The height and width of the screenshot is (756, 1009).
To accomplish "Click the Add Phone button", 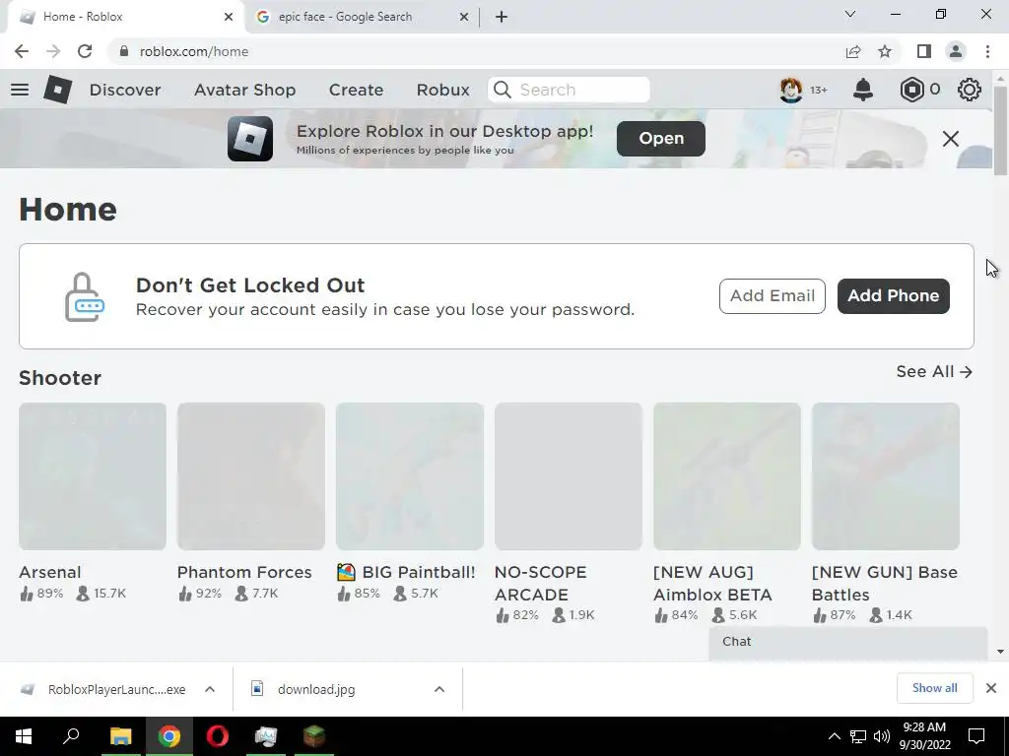I will point(893,295).
